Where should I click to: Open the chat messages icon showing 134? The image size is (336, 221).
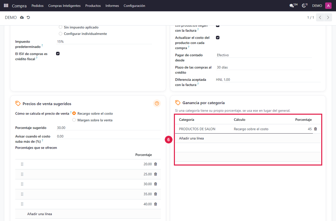click(293, 6)
